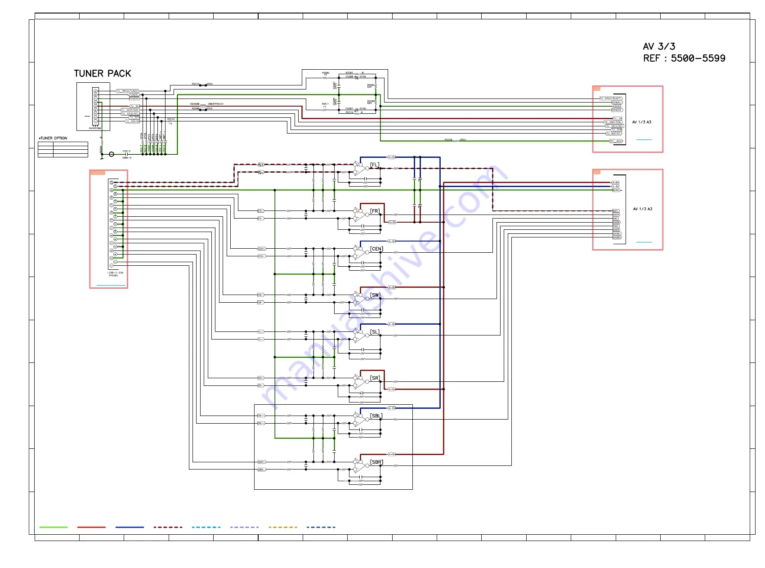765x568 pixels.
Task: Select the [SW] channel op-amp symbol
Action: (x=361, y=299)
